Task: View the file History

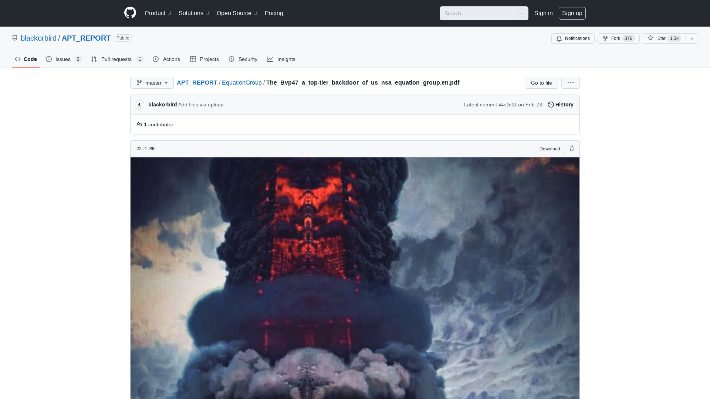Action: coord(561,105)
